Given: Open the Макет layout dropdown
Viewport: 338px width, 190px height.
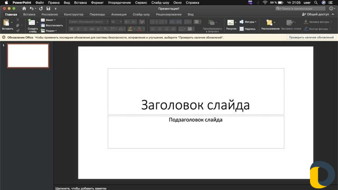Looking at the screenshot, I should coord(49,20).
